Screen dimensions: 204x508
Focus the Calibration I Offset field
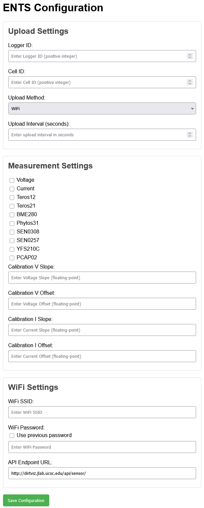[x=102, y=356]
